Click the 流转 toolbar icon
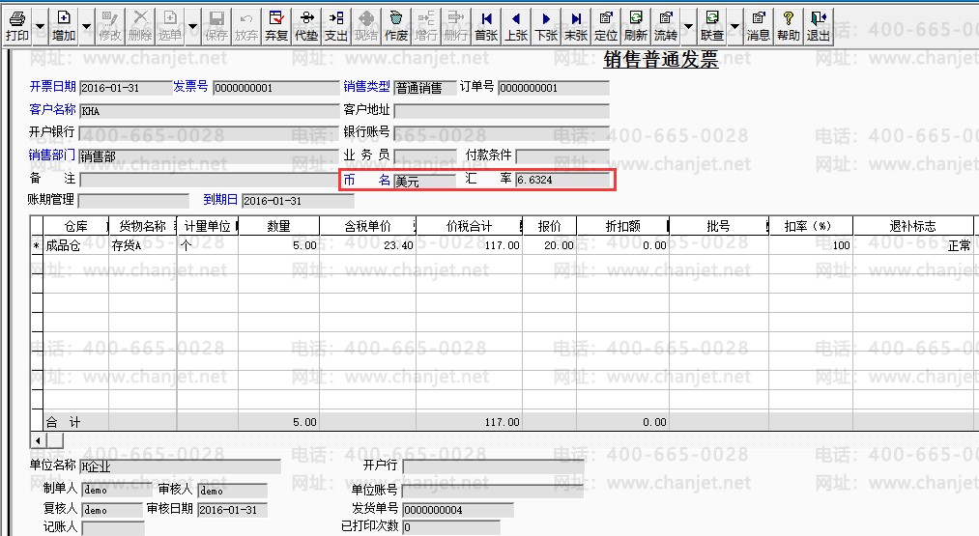This screenshot has width=979, height=536. click(x=666, y=26)
